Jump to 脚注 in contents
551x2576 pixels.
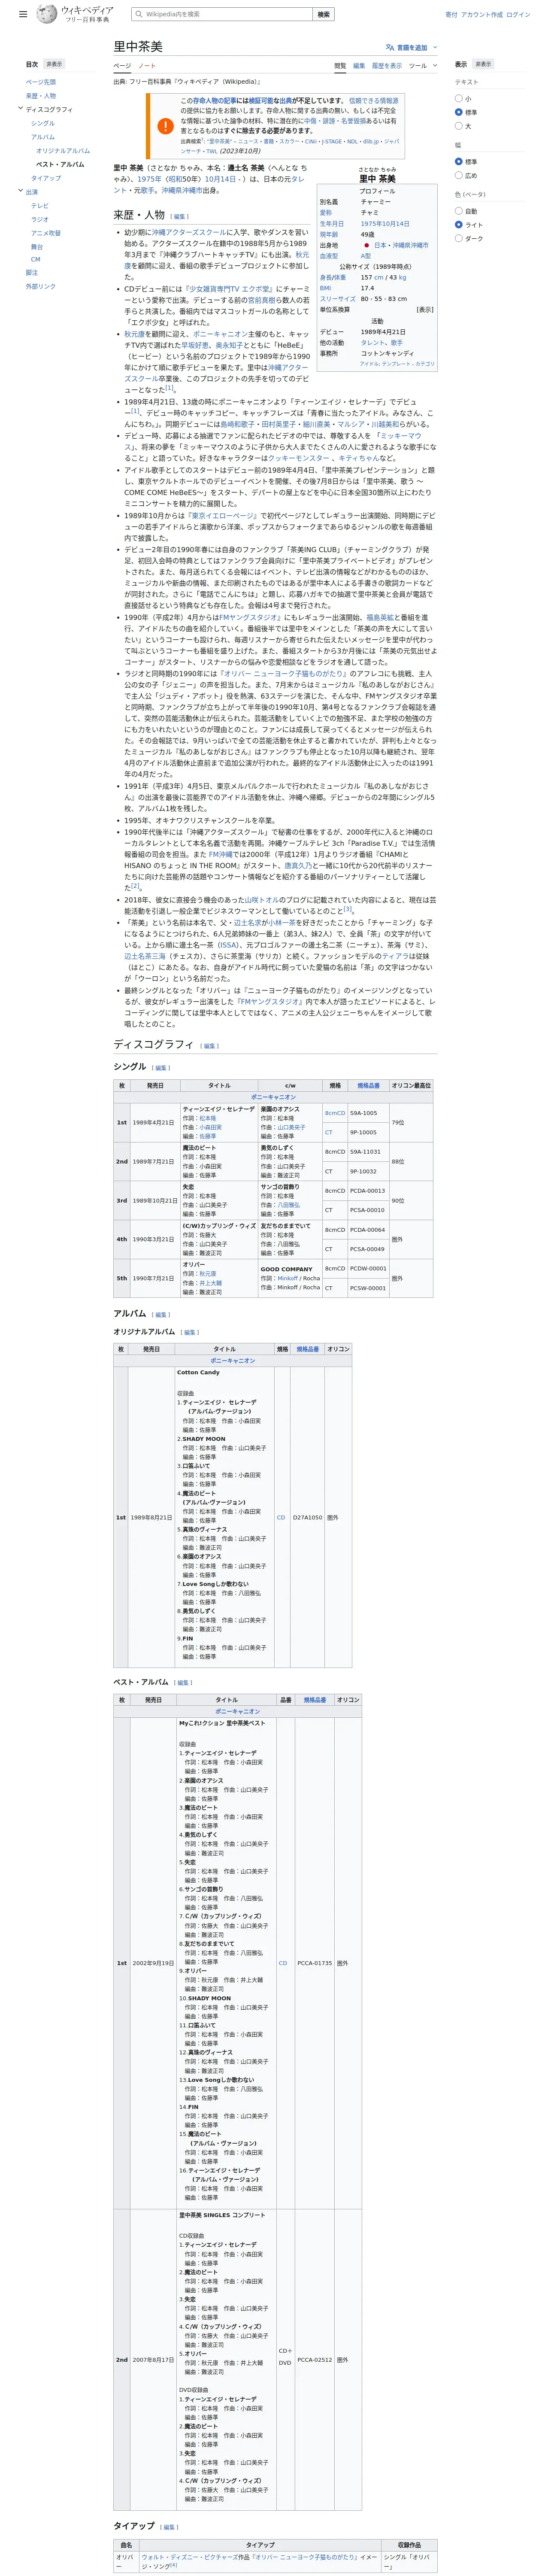tap(32, 272)
